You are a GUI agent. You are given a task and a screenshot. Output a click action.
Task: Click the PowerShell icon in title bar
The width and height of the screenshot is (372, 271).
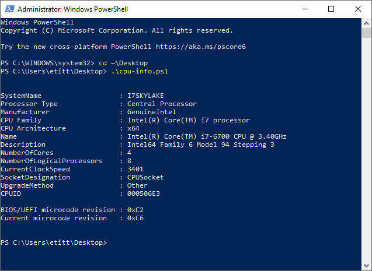[10, 9]
